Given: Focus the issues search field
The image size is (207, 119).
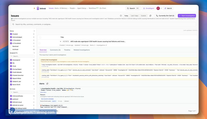Looking at the screenshot, I should (103, 24).
